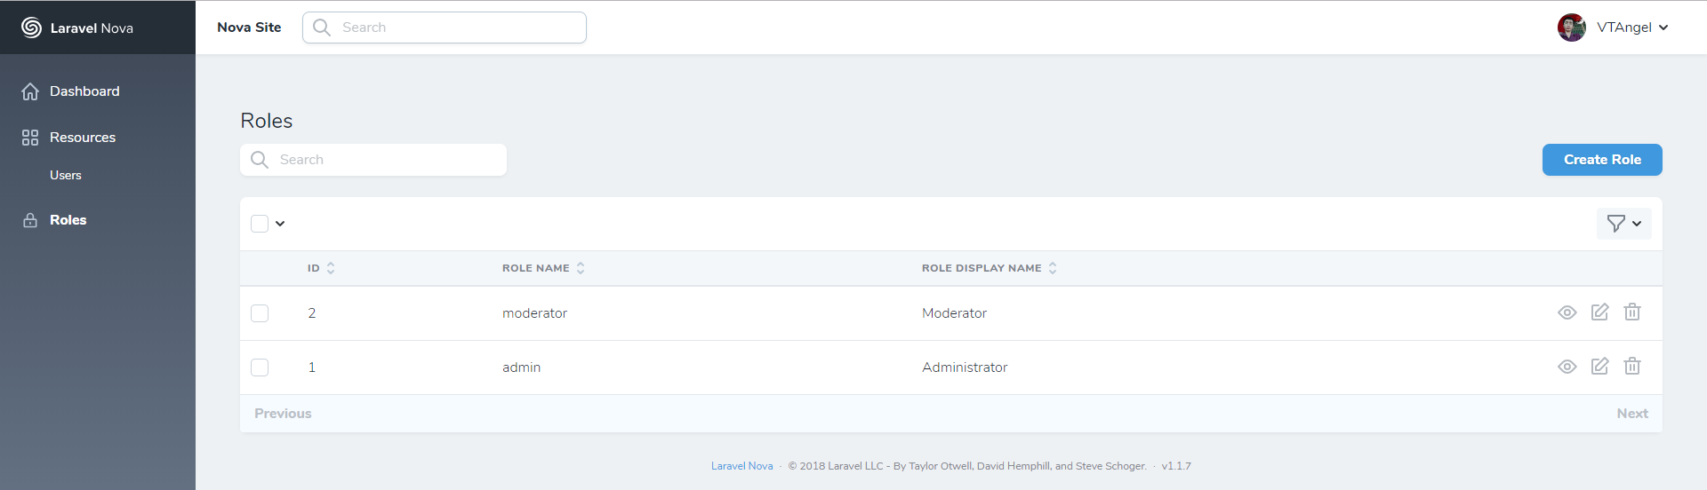This screenshot has height=490, width=1707.
Task: Expand the select all options chevron
Action: (280, 224)
